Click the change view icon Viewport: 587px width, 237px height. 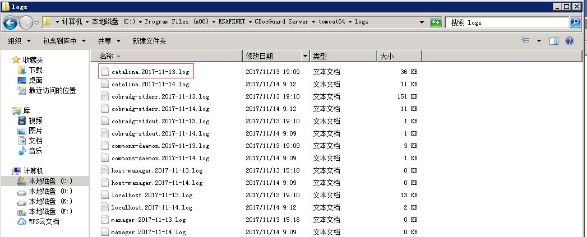[525, 41]
